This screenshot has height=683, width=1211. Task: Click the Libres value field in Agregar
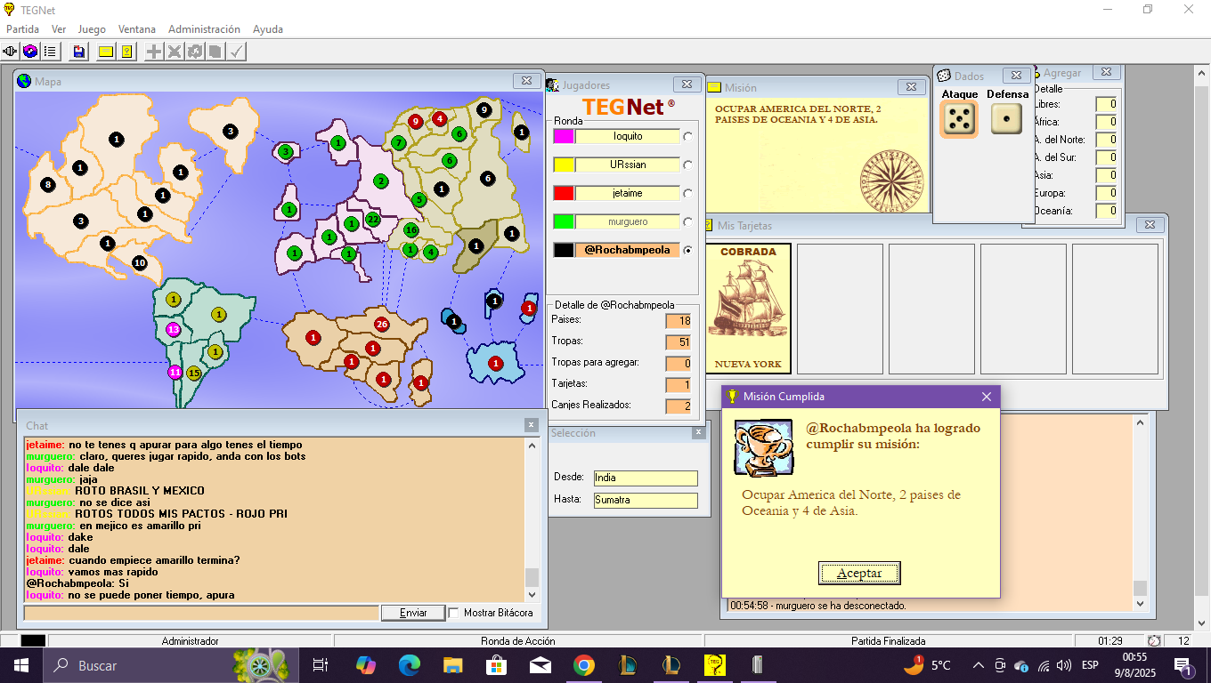click(1106, 104)
